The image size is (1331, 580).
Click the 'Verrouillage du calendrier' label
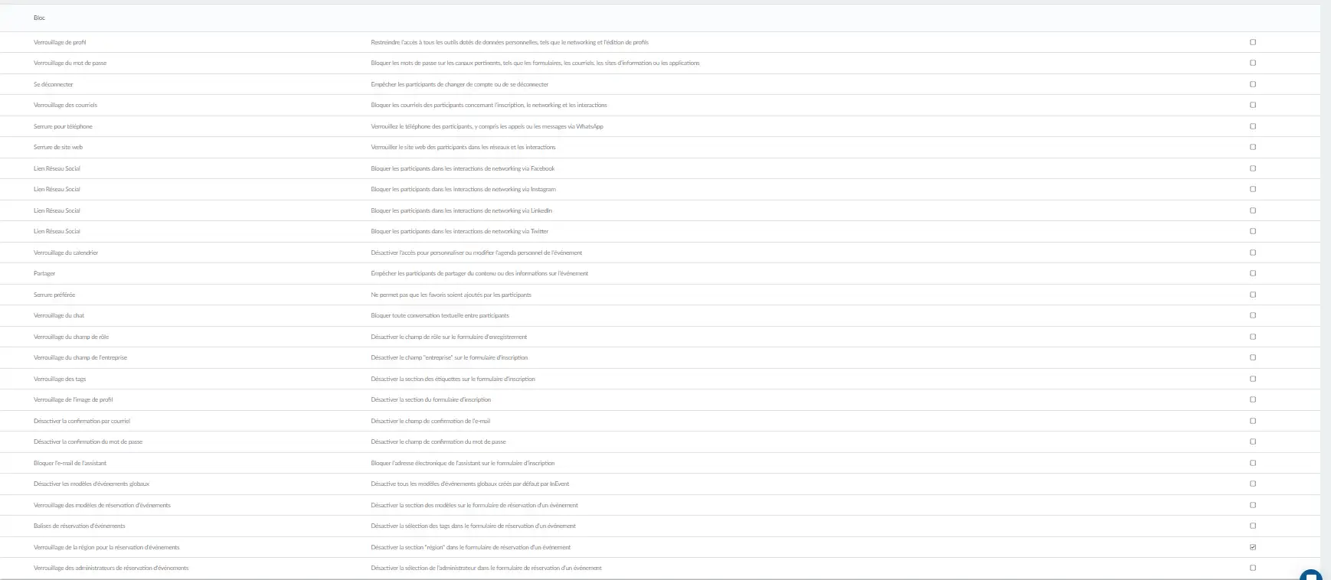click(66, 253)
